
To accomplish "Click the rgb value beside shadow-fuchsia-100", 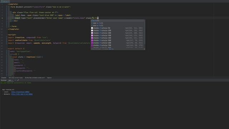I will (x=134, y=30).
